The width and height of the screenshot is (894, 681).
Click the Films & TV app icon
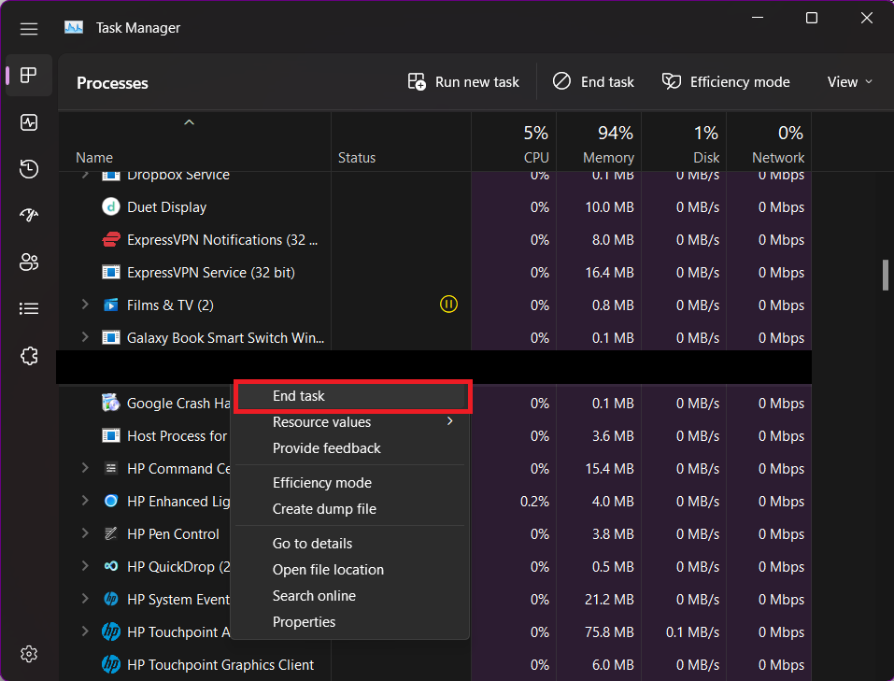(111, 305)
